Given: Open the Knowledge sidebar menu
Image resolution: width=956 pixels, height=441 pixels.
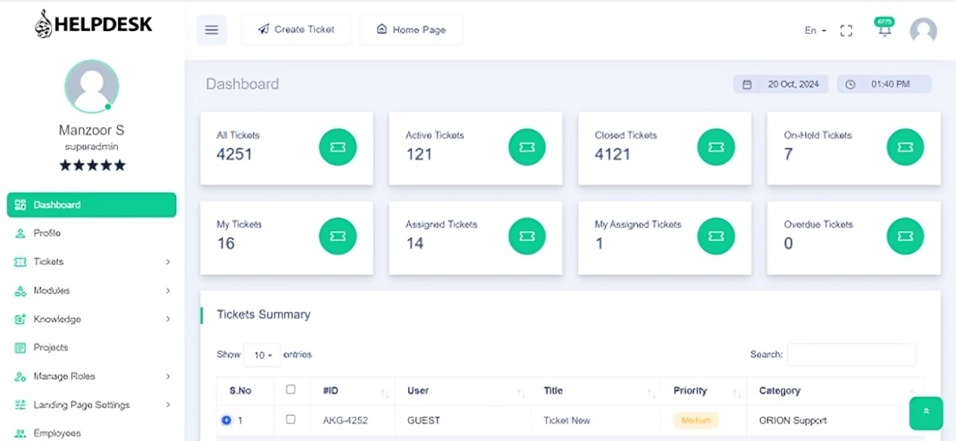Looking at the screenshot, I should coord(92,319).
